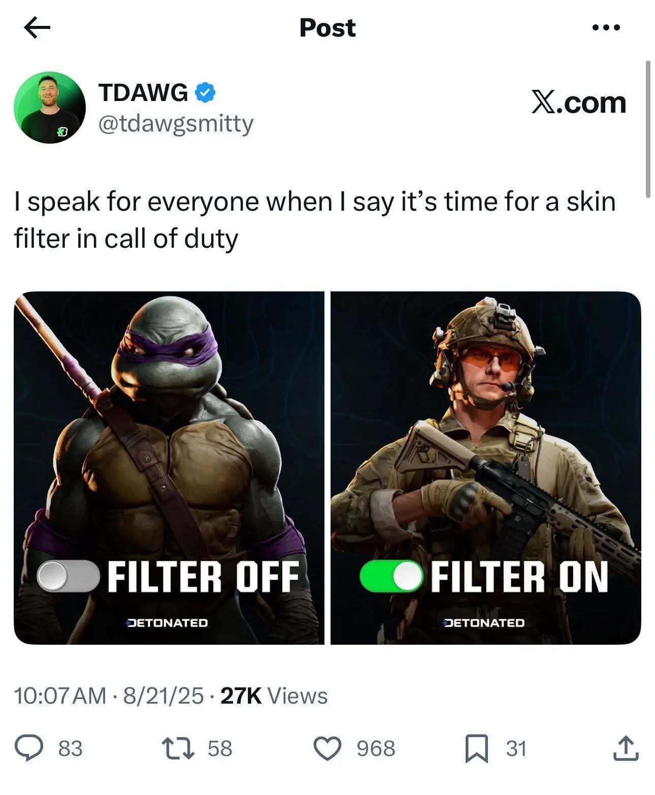This screenshot has height=795, width=655.
Task: Bookmark this post
Action: click(477, 749)
